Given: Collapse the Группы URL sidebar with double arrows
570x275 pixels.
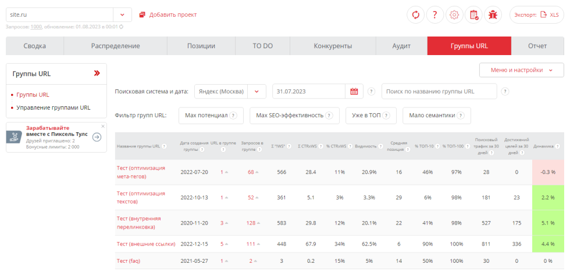Looking at the screenshot, I should (97, 74).
